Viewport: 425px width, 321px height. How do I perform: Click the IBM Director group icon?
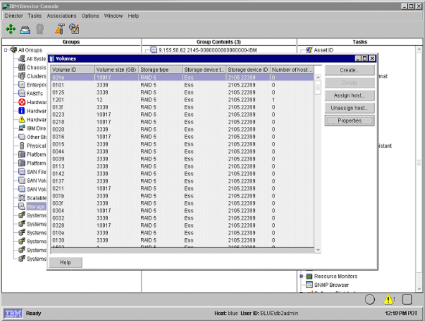(x=22, y=128)
